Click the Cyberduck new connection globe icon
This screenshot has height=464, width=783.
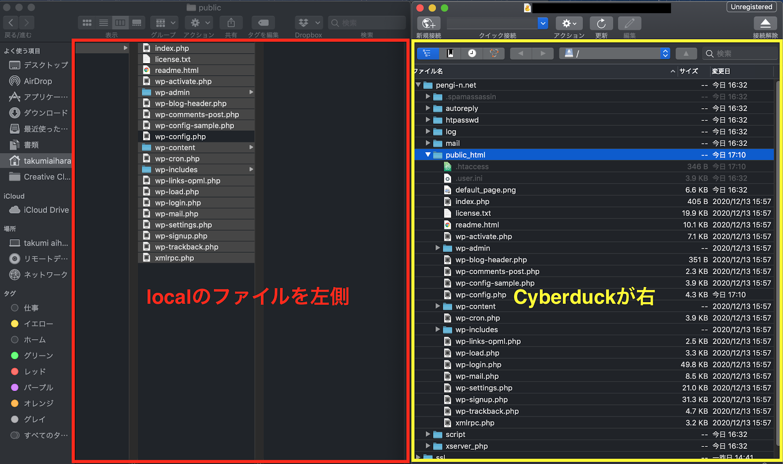click(x=429, y=23)
